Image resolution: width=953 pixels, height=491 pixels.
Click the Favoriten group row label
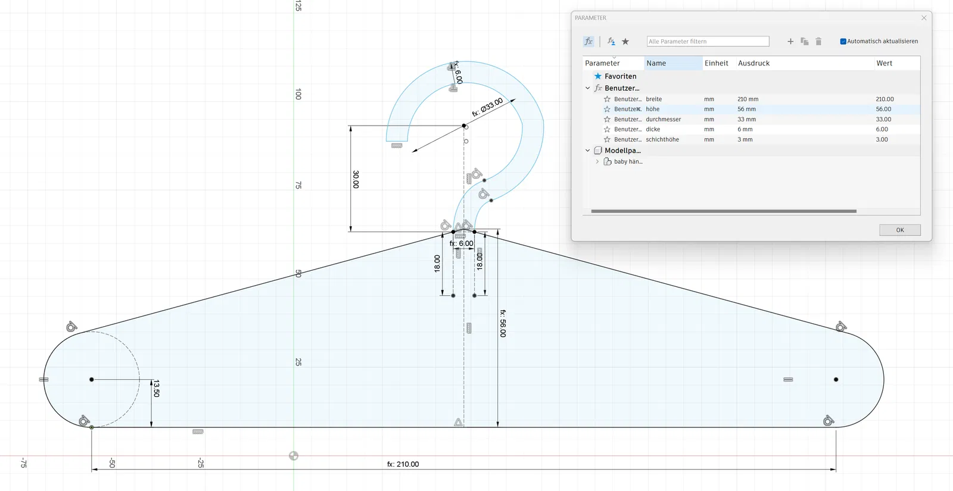click(621, 76)
